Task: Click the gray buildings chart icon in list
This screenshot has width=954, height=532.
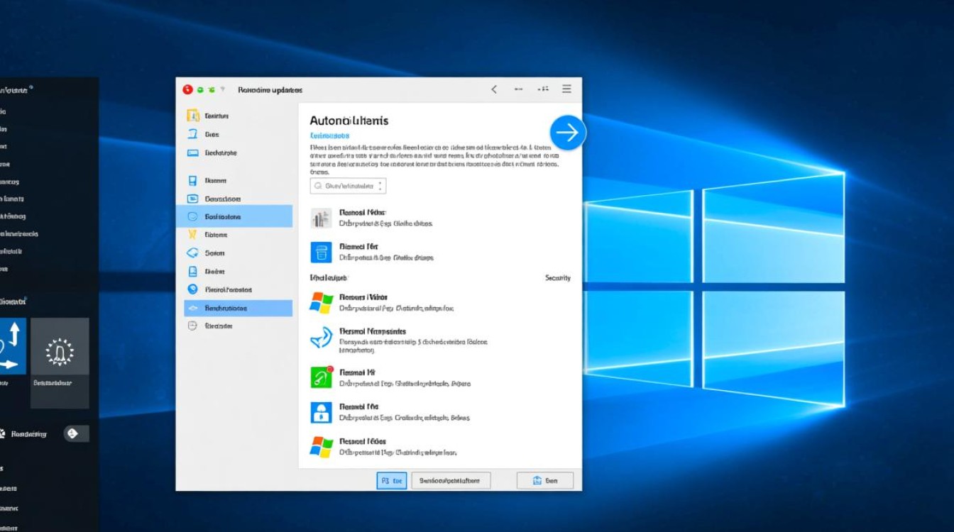Action: pyautogui.click(x=322, y=218)
